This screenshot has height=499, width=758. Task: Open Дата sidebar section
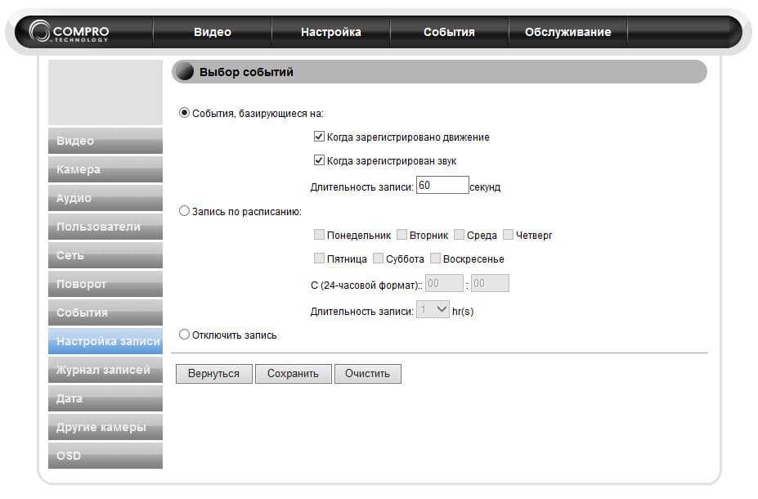click(105, 398)
